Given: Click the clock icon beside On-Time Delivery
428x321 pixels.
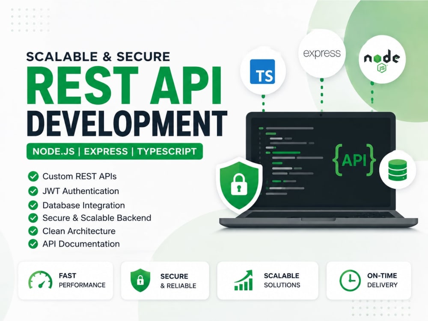Looking at the screenshot, I should (x=350, y=280).
